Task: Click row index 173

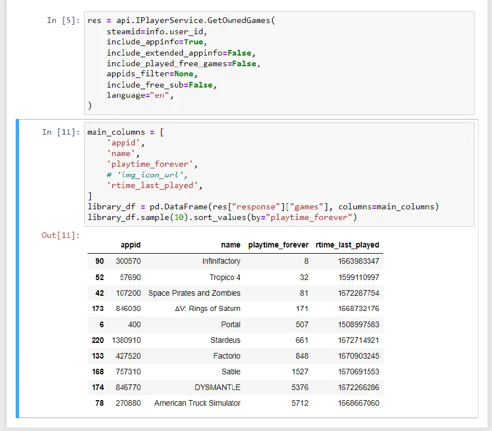Action: click(98, 309)
